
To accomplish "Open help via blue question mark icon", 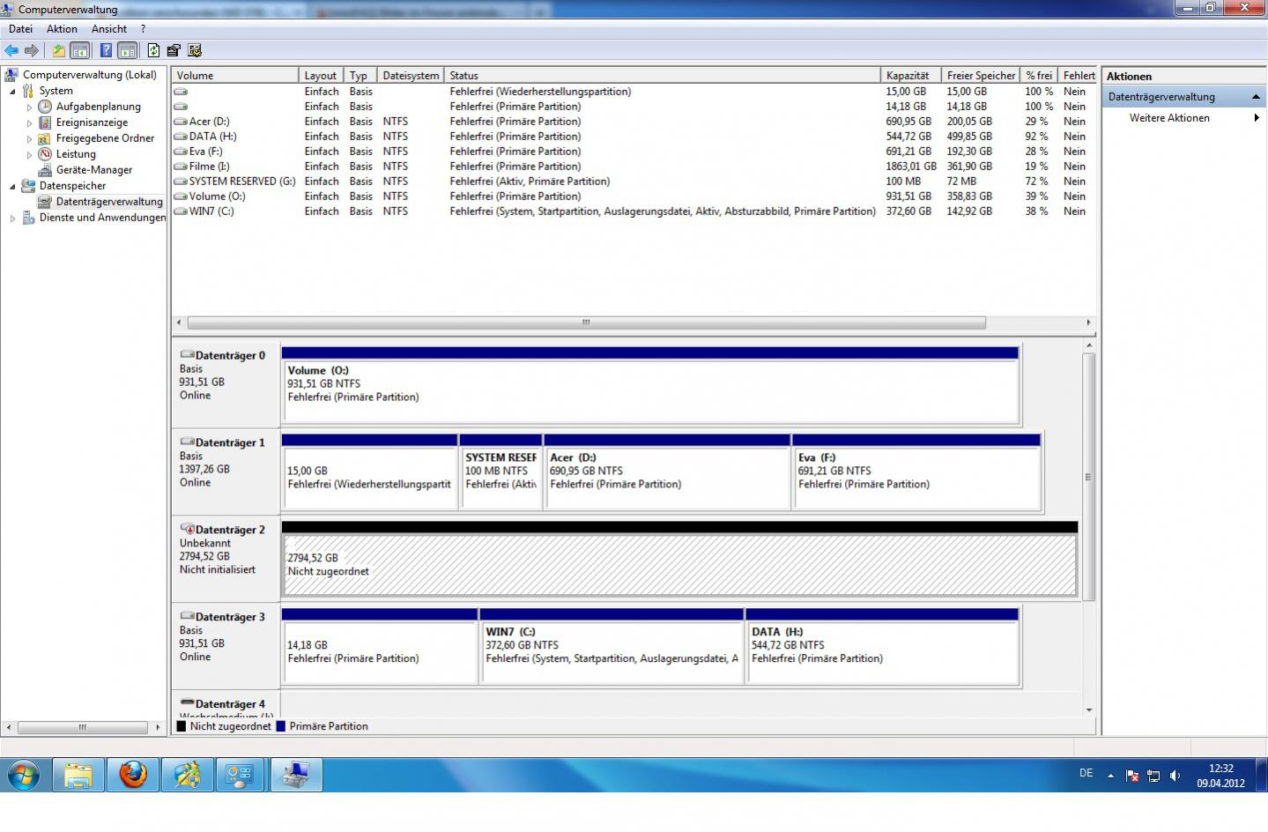I will 106,50.
